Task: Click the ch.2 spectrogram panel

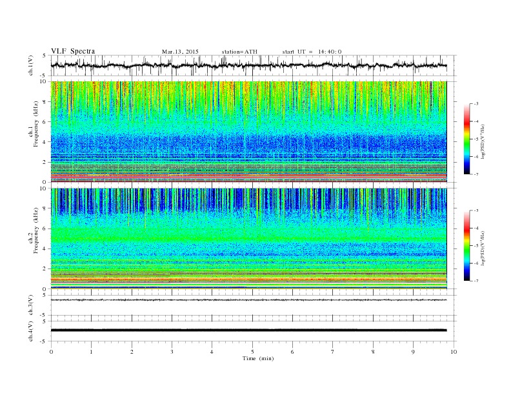Action: [x=248, y=239]
